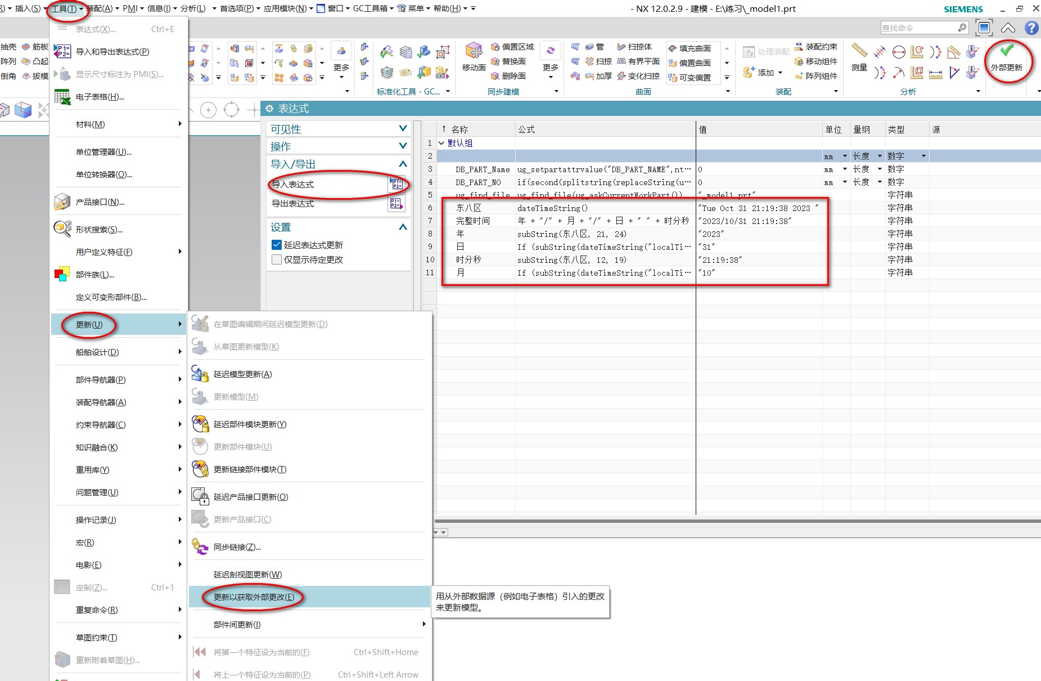Viewport: 1041px width, 681px height.
Task: Select the 可变偏置 tool
Action: click(x=690, y=78)
